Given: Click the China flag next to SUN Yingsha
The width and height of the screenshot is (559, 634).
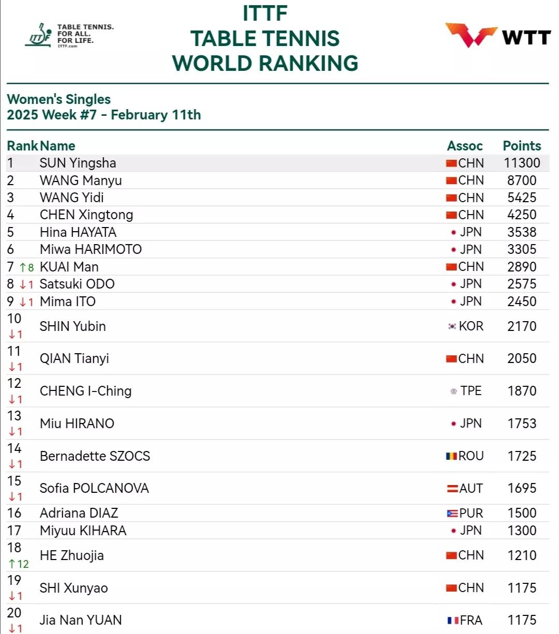Looking at the screenshot, I should pos(451,163).
